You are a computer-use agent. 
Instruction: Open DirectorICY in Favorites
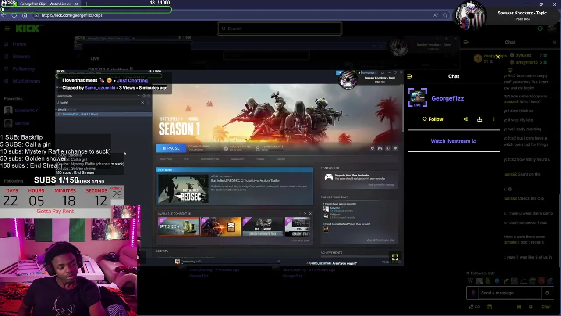click(26, 110)
